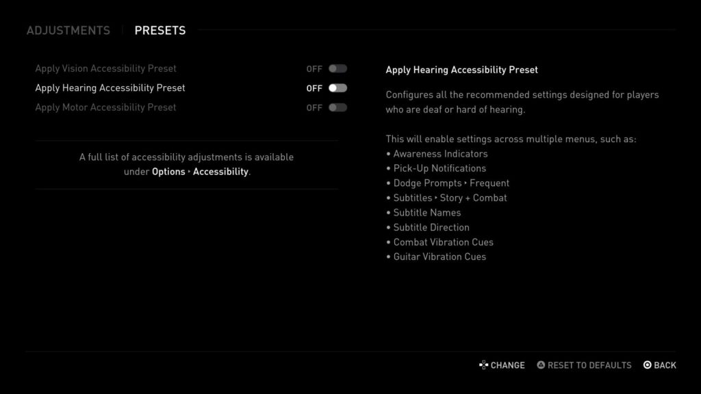Switch to the Adjustments tab
701x394 pixels.
click(x=68, y=30)
